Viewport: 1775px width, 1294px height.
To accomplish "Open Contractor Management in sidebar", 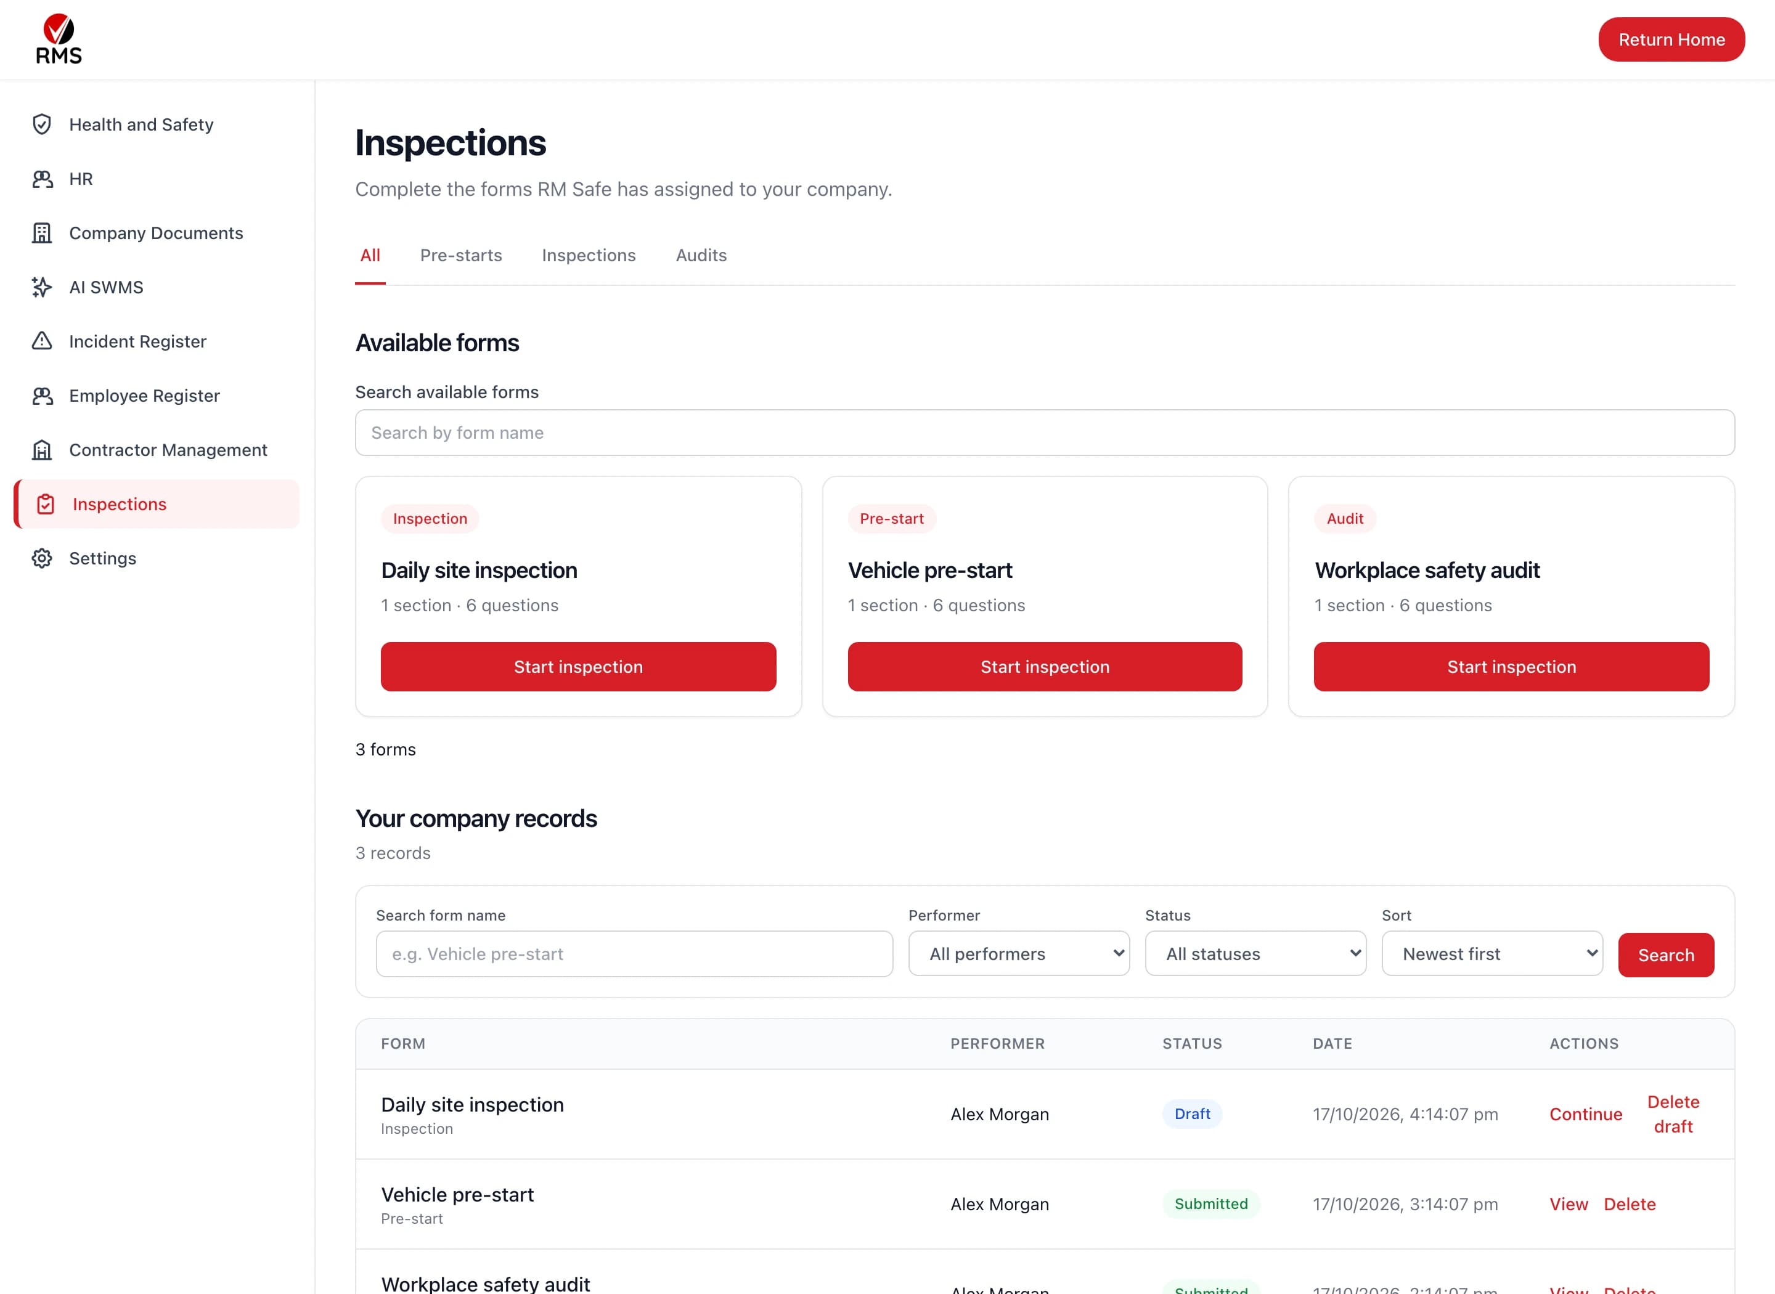I will [156, 450].
